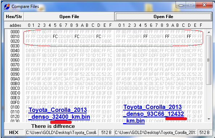The image size is (215, 138).
Task: Select address row 00E0
Action: (15, 98)
